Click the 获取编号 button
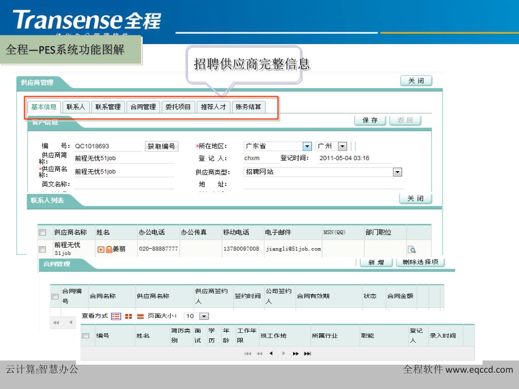The width and height of the screenshot is (519, 389). 162,146
